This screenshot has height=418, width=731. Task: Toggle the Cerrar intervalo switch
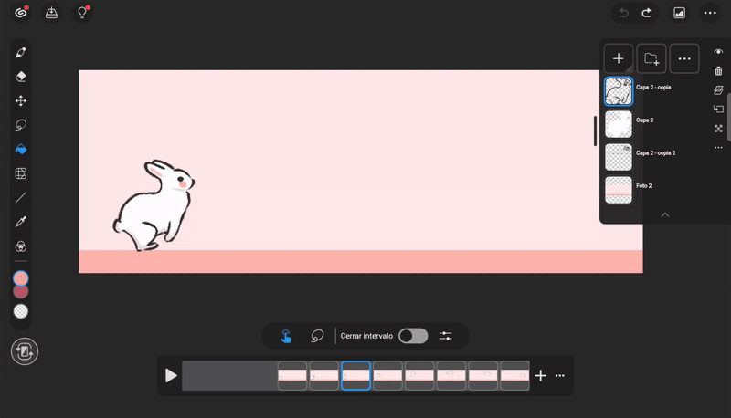[x=413, y=336]
